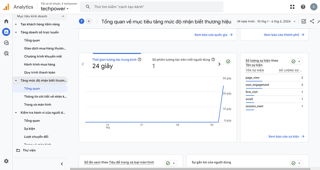Image resolution: width=320 pixels, height=170 pixels.
Task: Click the customize report pencil icon
Action: [304, 21]
